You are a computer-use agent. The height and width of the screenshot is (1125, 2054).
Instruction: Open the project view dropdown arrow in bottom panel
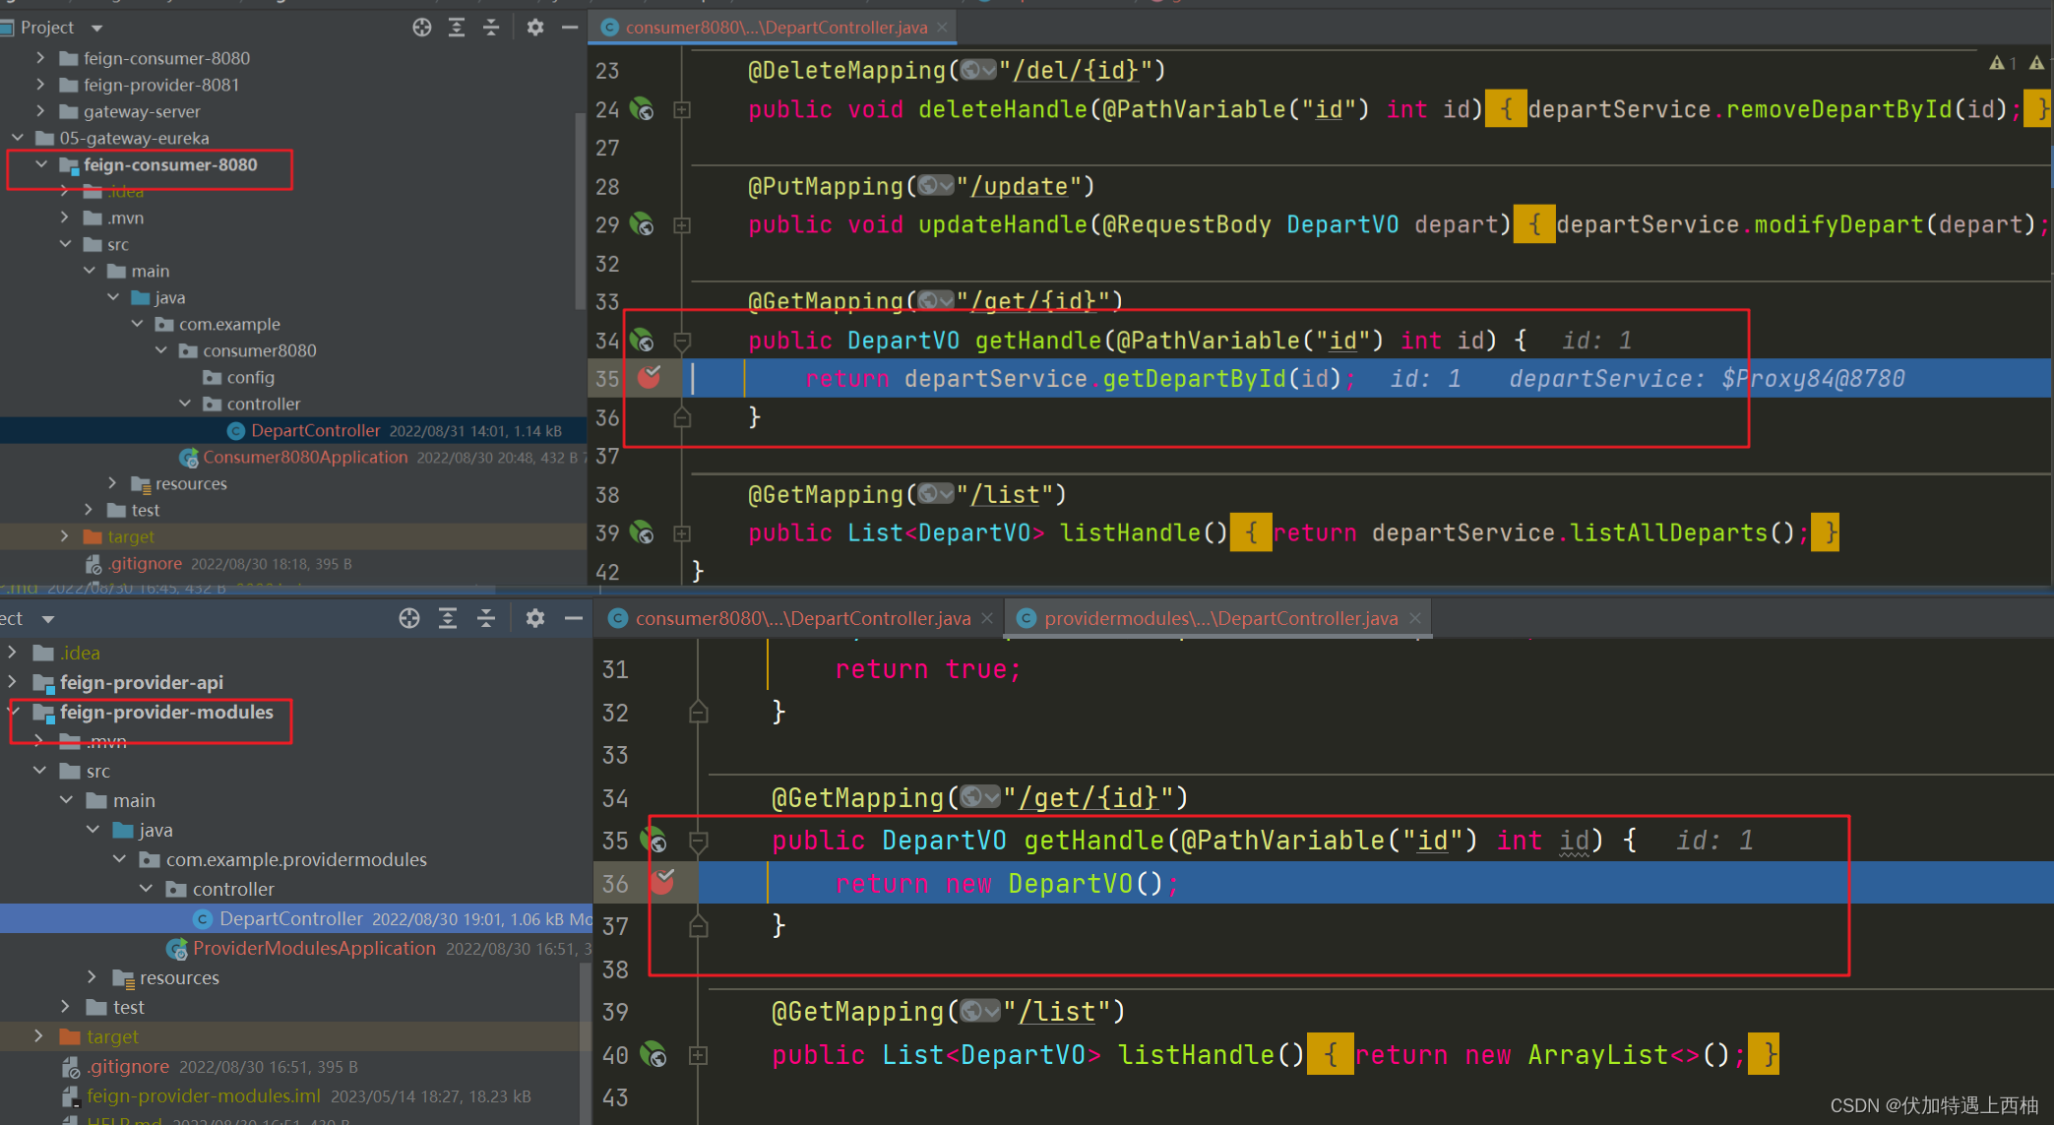[47, 619]
